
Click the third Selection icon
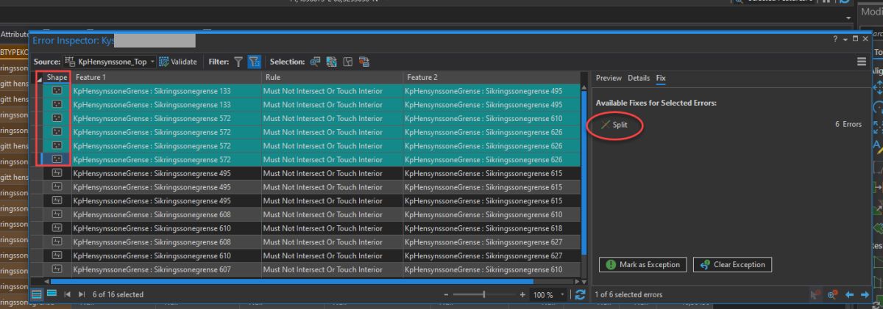348,62
